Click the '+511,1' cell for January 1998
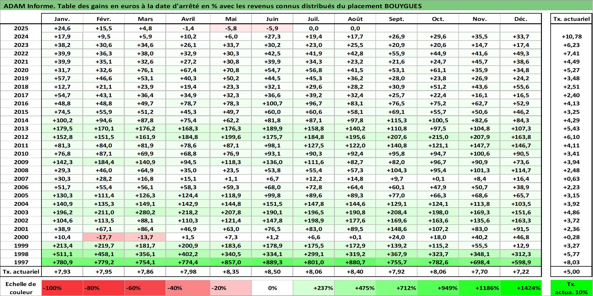The image size is (593, 296). 62,254
